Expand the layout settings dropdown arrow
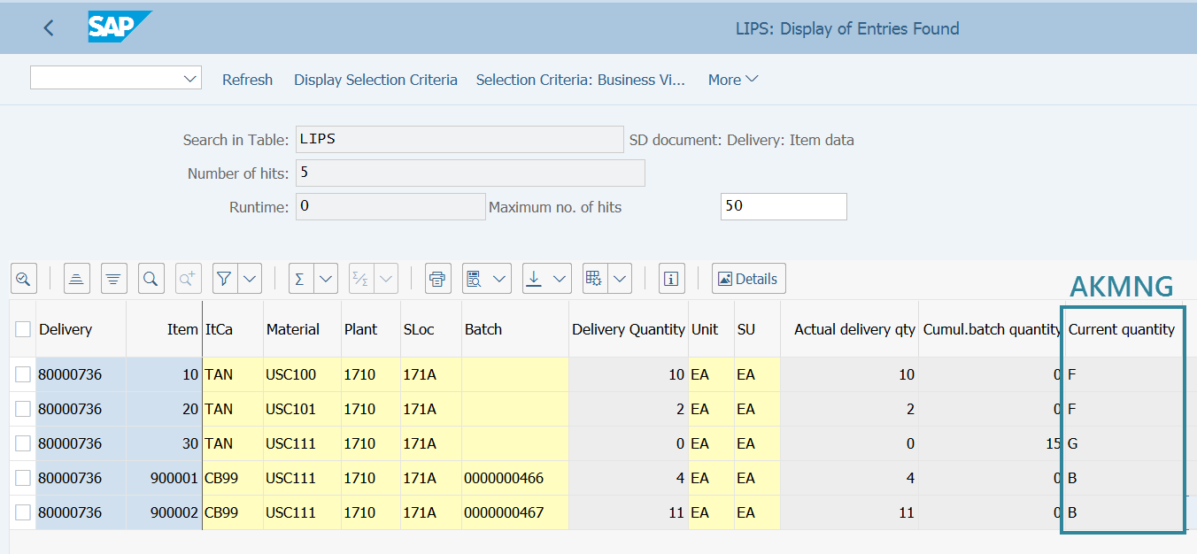Viewport: 1197px width, 554px height. pyautogui.click(x=620, y=279)
